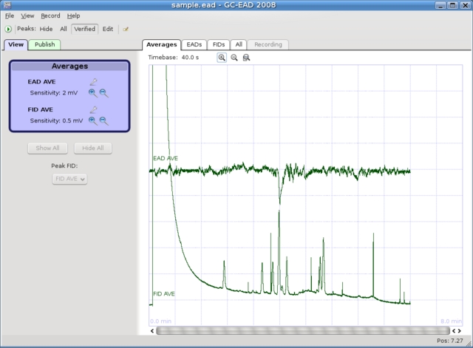Open the Peak FID dropdown

tap(70, 179)
